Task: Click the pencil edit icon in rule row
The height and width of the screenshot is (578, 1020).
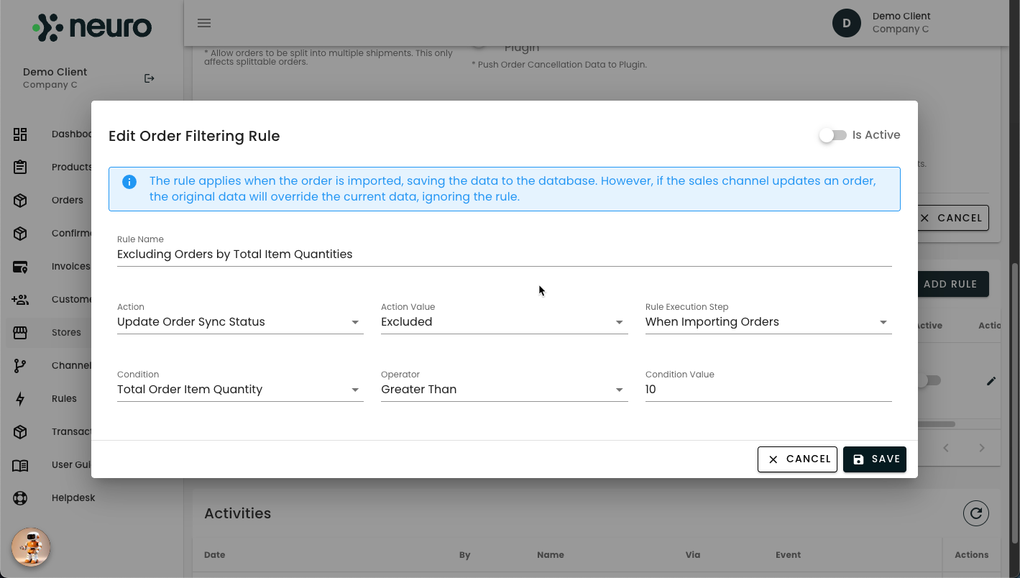Action: 991,381
